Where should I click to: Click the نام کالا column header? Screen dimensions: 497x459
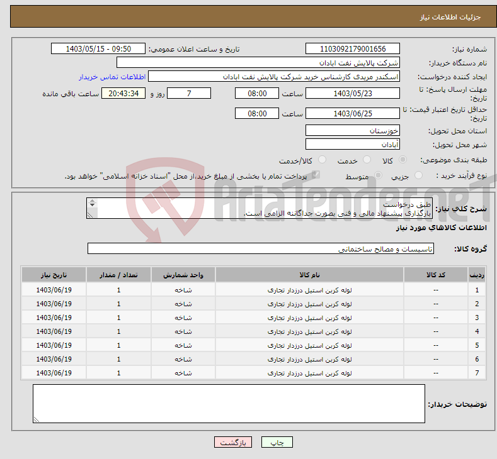309,275
